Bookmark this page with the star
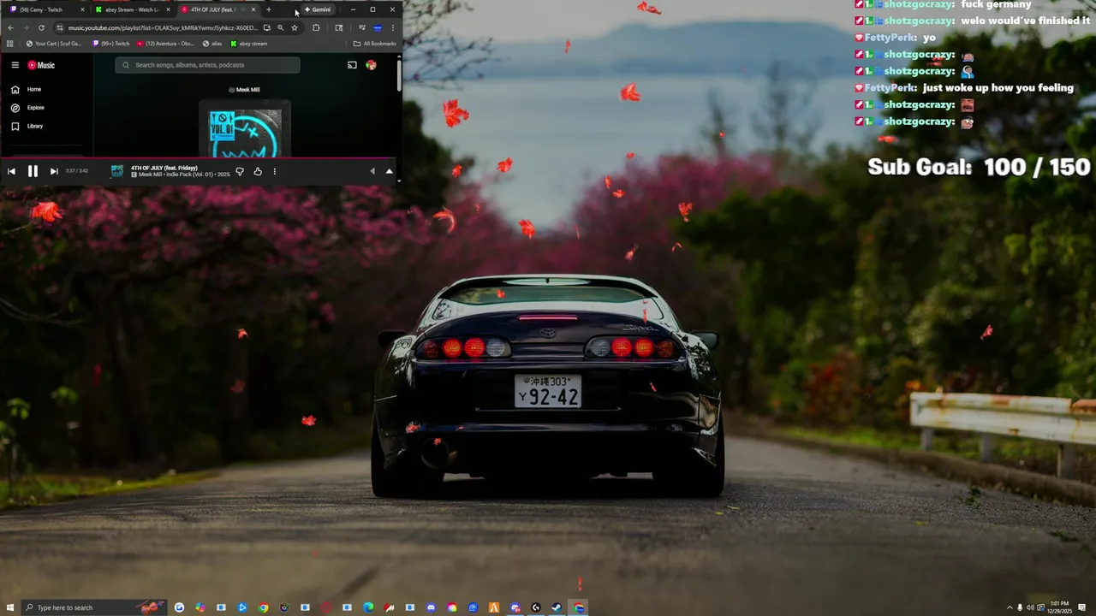The image size is (1096, 616). click(x=295, y=27)
